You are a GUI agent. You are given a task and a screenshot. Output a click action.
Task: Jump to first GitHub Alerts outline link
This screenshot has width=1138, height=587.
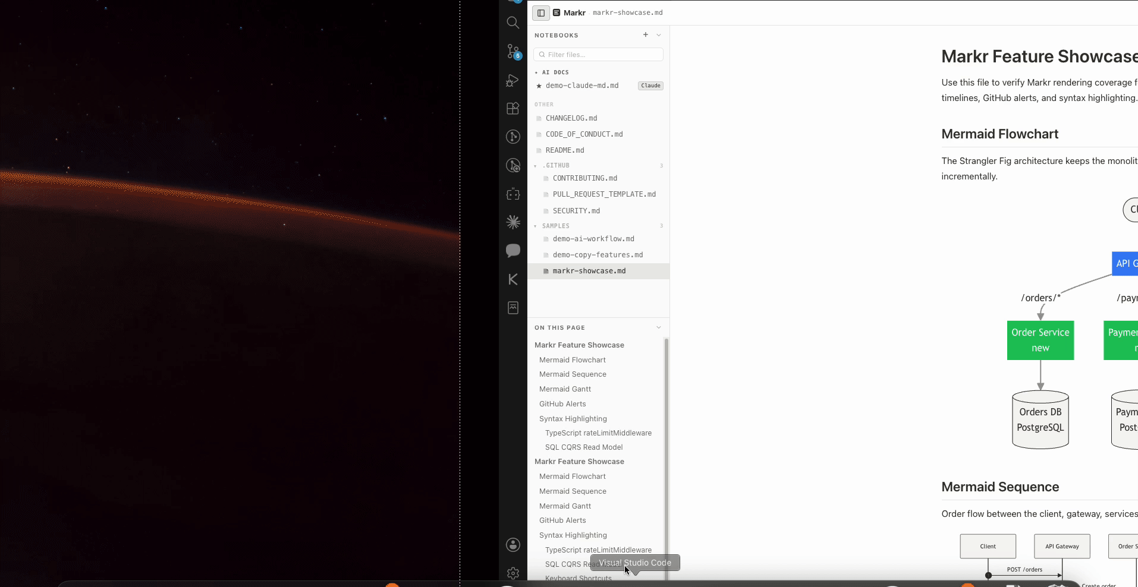[562, 404]
